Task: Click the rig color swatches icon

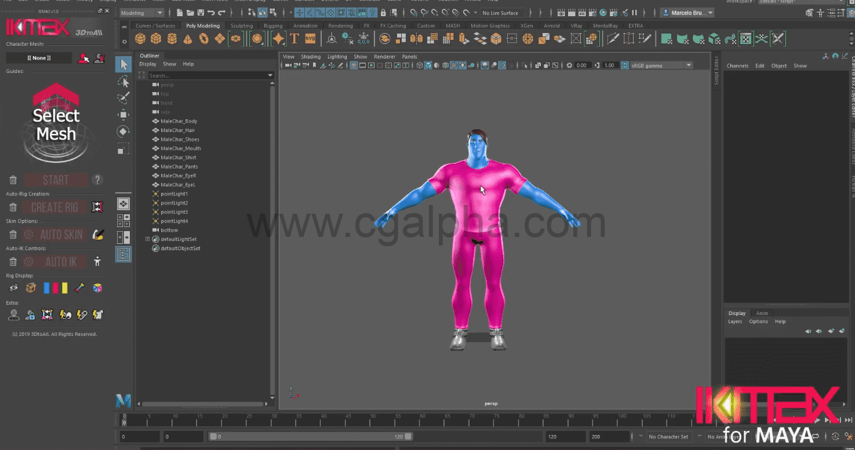Action: click(x=56, y=288)
